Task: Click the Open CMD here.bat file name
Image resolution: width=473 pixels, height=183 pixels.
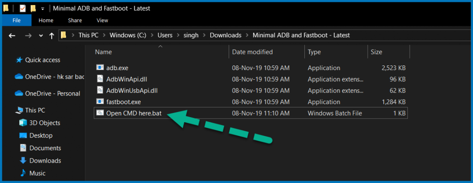Action: tap(134, 113)
